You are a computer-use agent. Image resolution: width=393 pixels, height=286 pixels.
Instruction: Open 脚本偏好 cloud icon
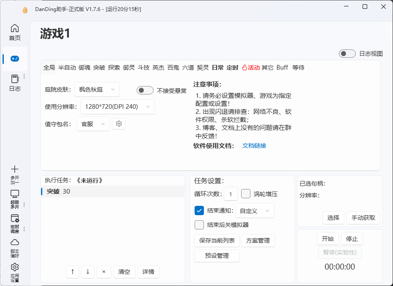coord(15,243)
